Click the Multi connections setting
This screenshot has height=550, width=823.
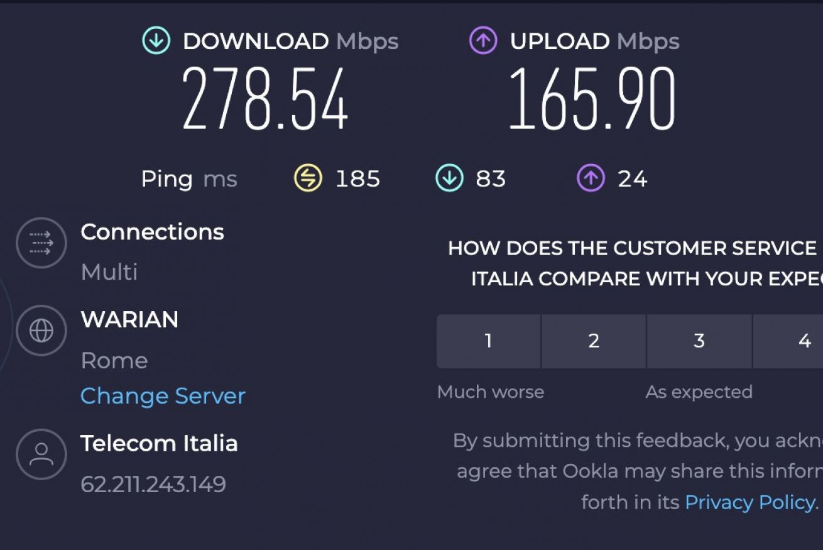(x=109, y=272)
